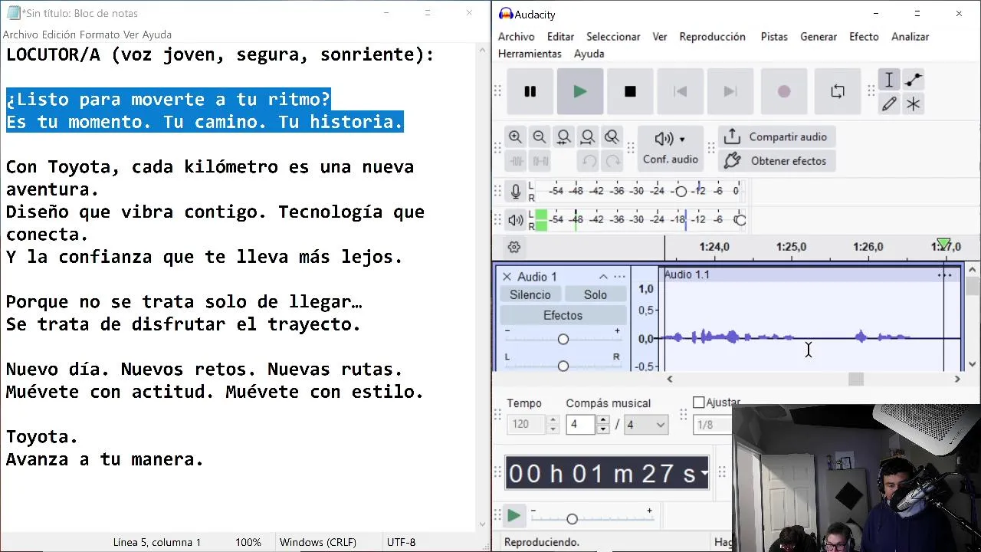
Task: Select the Multi-tool asterisk
Action: [913, 103]
